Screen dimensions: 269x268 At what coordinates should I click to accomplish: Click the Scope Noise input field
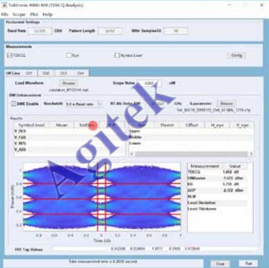[x=149, y=83]
